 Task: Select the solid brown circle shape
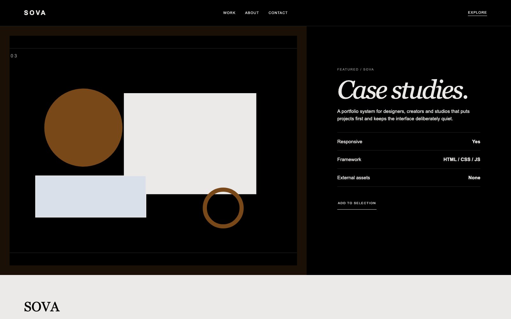(83, 128)
